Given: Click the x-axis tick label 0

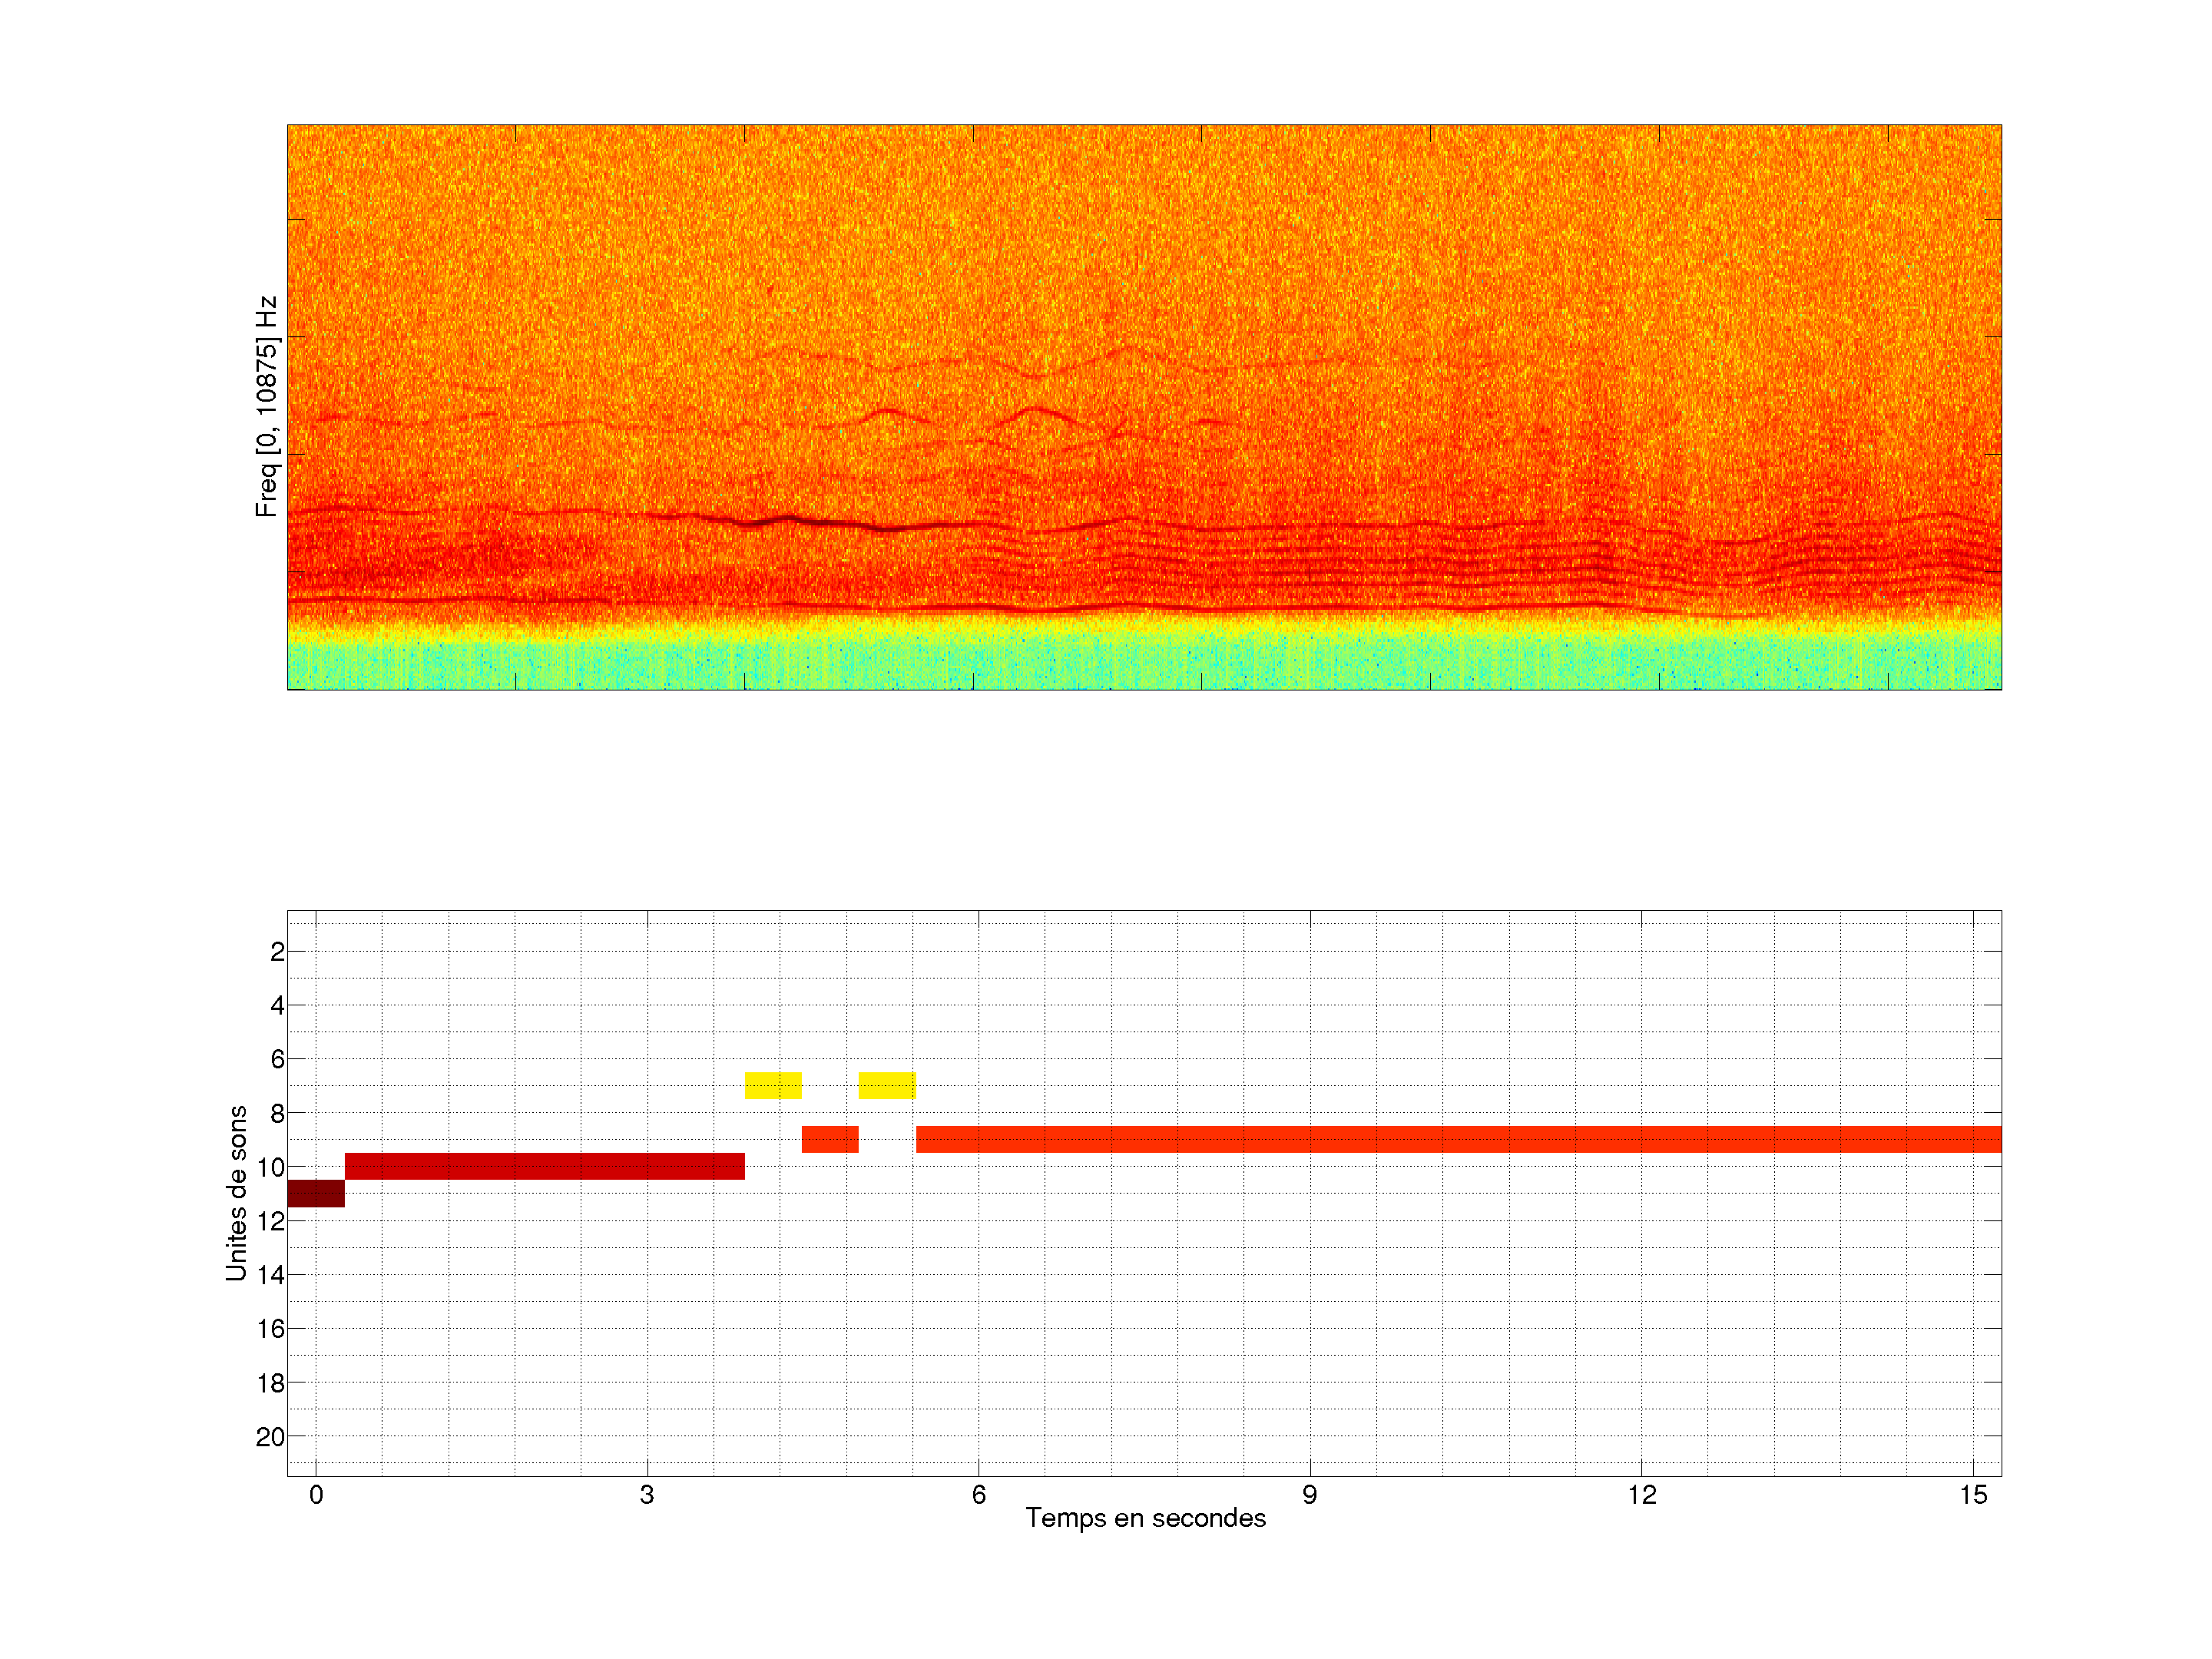Looking at the screenshot, I should (316, 1495).
